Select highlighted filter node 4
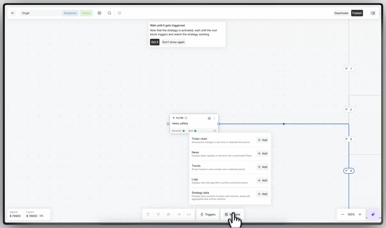The width and height of the screenshot is (386, 228). coord(349,171)
